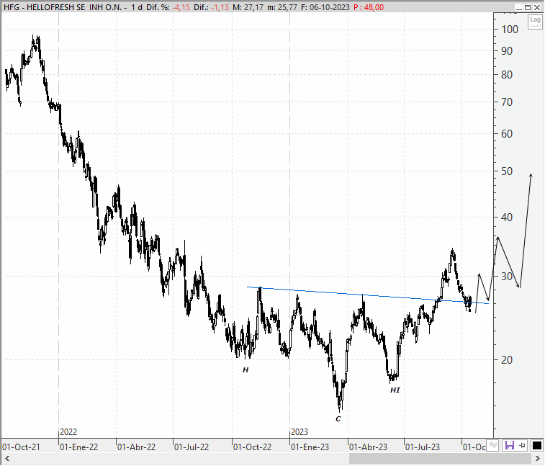Select the 'C' head label
This screenshot has height=466, width=545.
click(x=338, y=419)
